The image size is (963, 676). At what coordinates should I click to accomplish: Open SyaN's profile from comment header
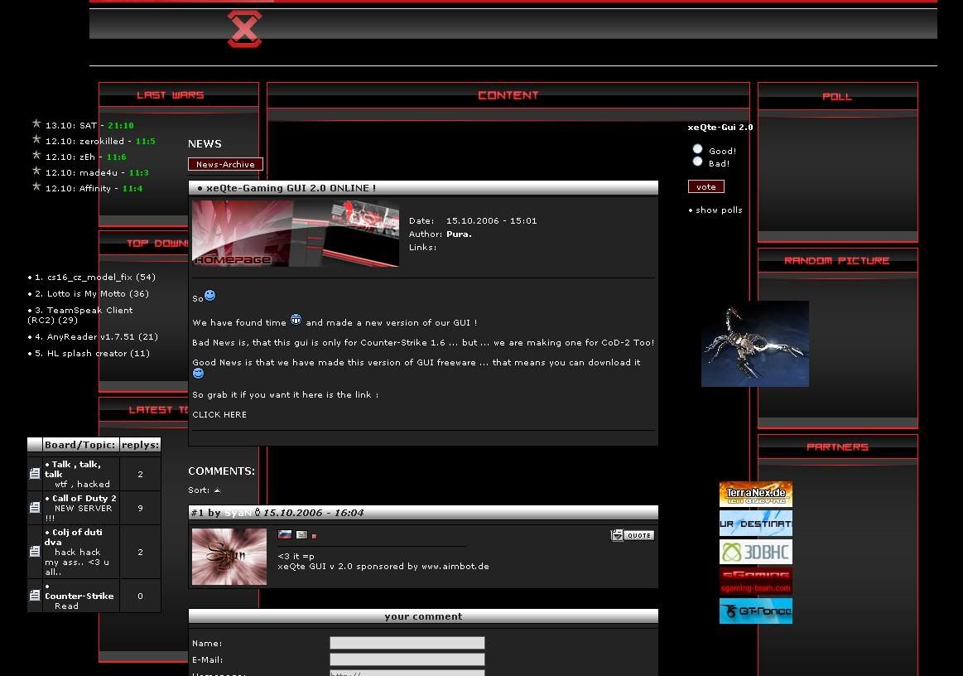click(x=238, y=513)
